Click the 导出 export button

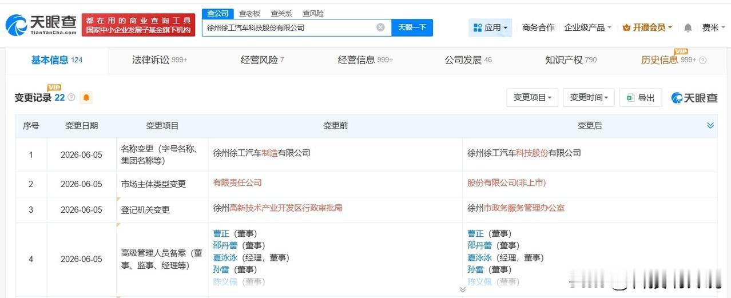click(641, 98)
